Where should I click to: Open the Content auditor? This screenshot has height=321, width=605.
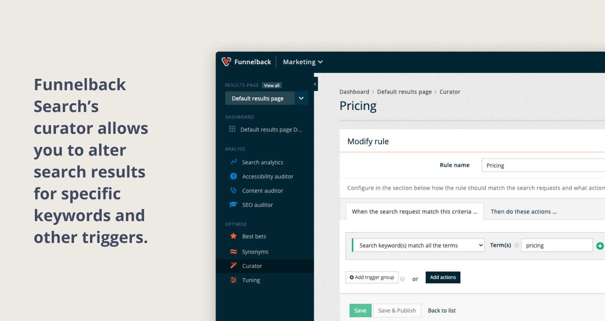pyautogui.click(x=257, y=191)
